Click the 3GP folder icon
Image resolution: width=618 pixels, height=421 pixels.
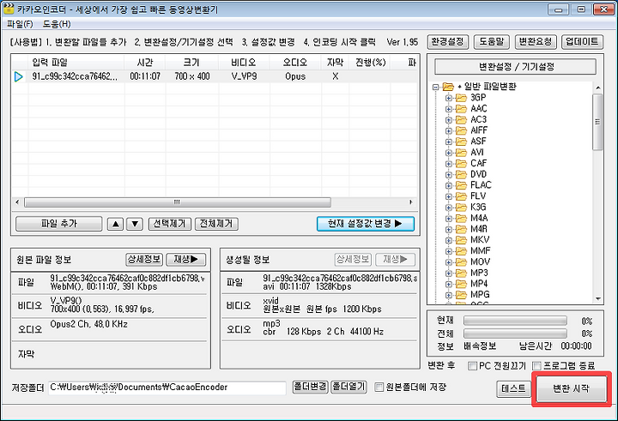click(461, 98)
